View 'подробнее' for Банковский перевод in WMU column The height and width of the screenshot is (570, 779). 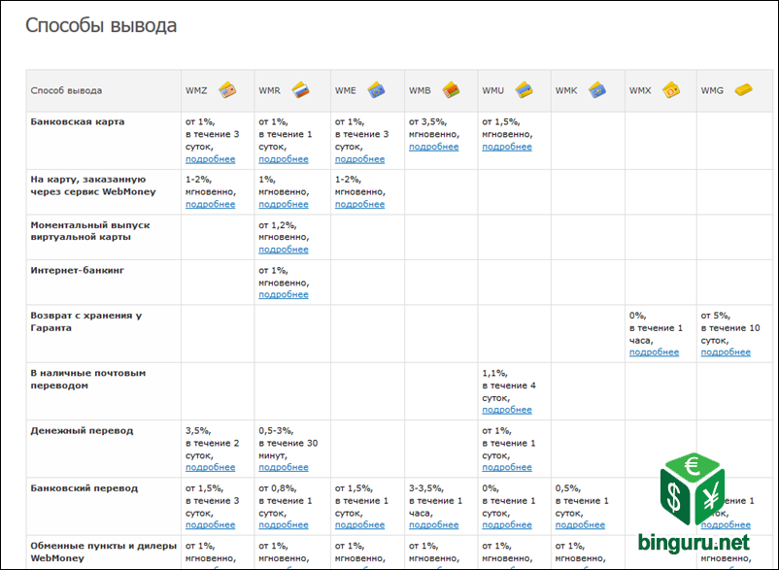tap(507, 525)
